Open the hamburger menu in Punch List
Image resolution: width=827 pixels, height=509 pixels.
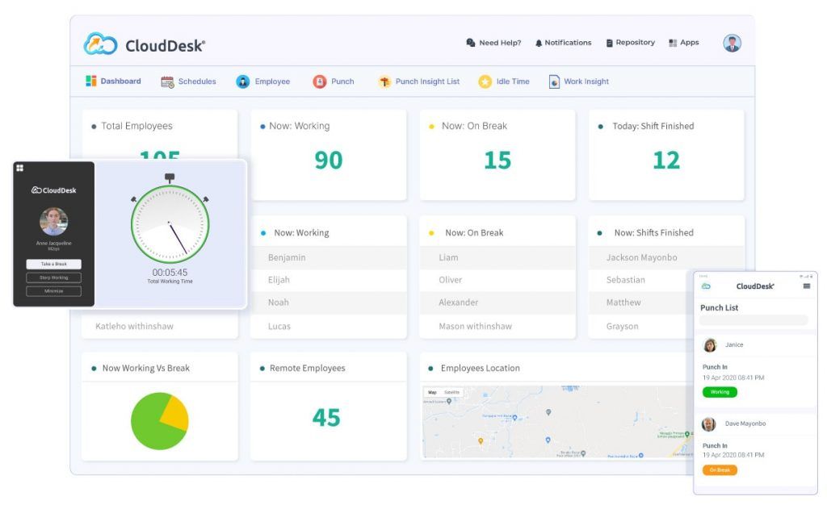coord(807,285)
